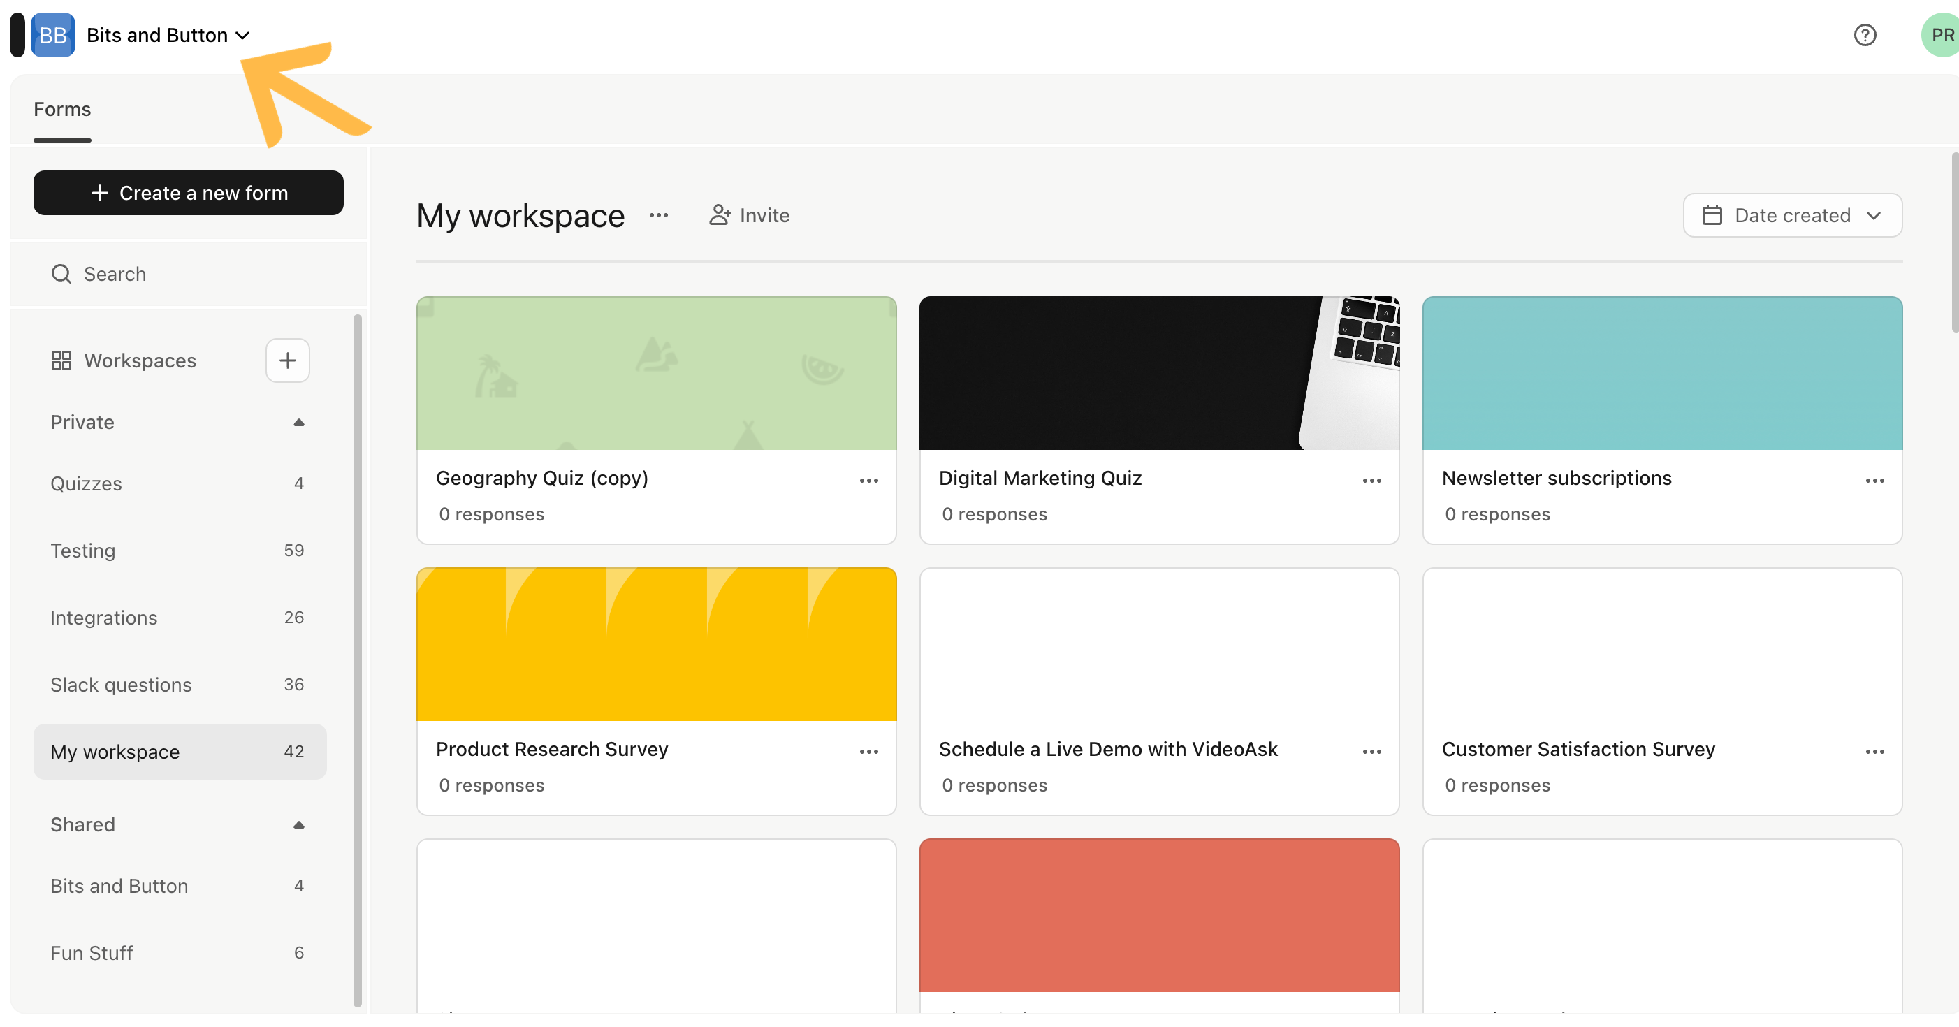This screenshot has width=1959, height=1027.
Task: Click sidebar workspace list scrollbar
Action: pyautogui.click(x=358, y=660)
